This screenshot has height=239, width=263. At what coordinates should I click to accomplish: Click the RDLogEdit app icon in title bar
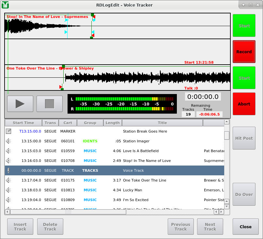click(5, 5)
